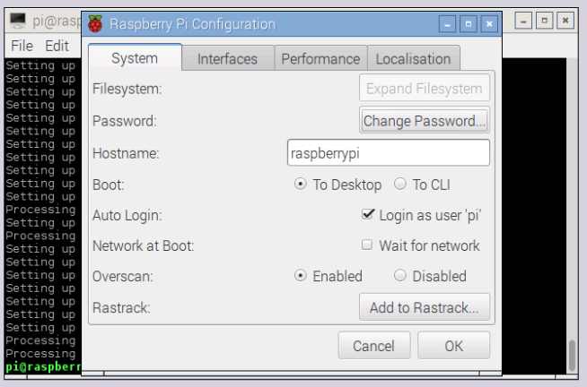Close the Raspberry Pi Configuration dialog
This screenshot has width=587, height=387.
489,24
